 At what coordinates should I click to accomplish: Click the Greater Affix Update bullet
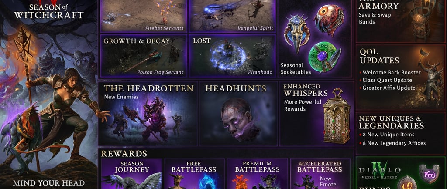pos(387,88)
